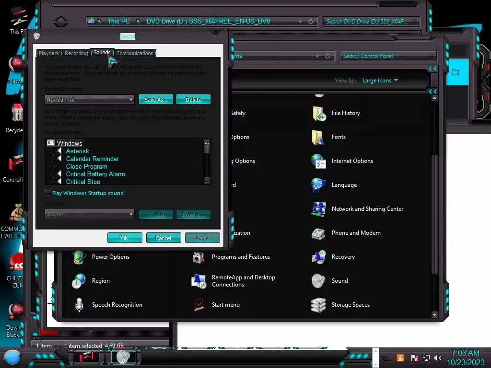
Task: Click the Apply button
Action: pyautogui.click(x=202, y=238)
